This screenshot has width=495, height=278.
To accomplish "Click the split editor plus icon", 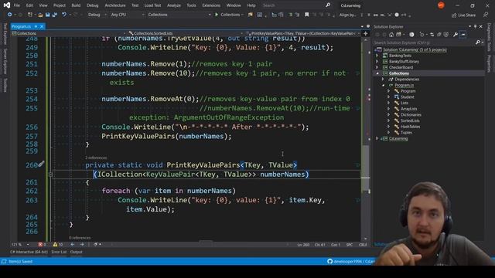I will (366, 33).
